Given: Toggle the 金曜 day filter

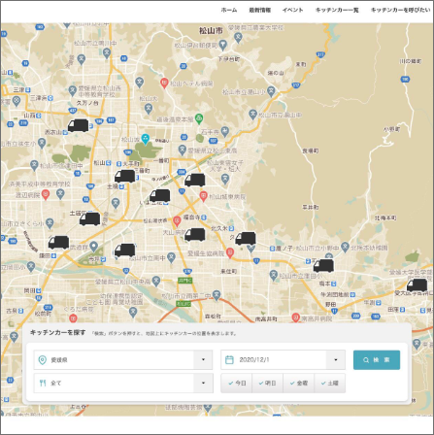Looking at the screenshot, I should click(x=298, y=384).
